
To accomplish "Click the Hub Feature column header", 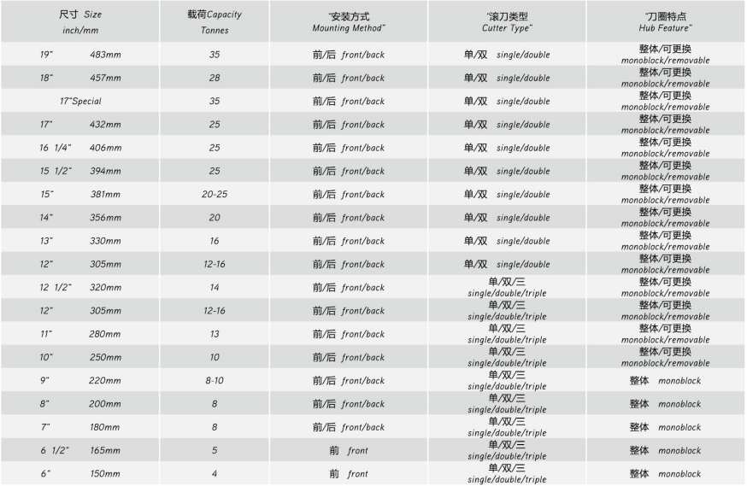I will [665, 21].
